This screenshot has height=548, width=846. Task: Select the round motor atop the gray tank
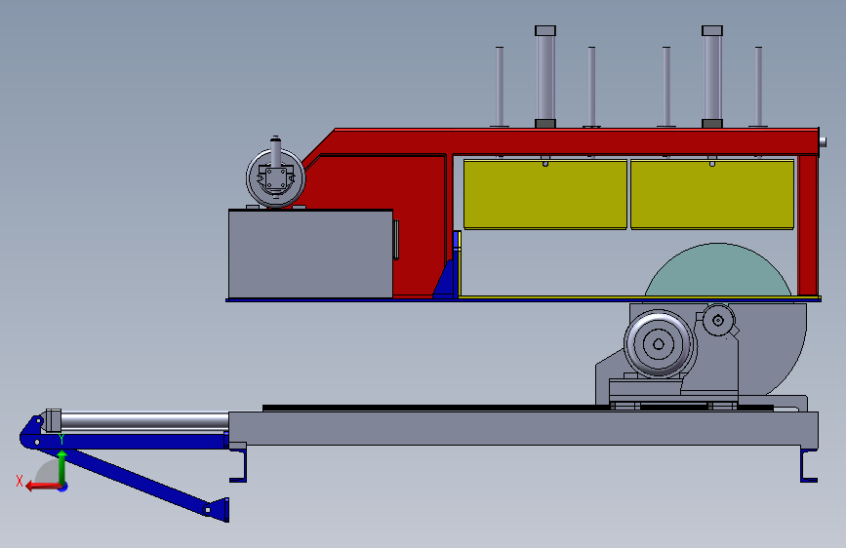tap(276, 178)
